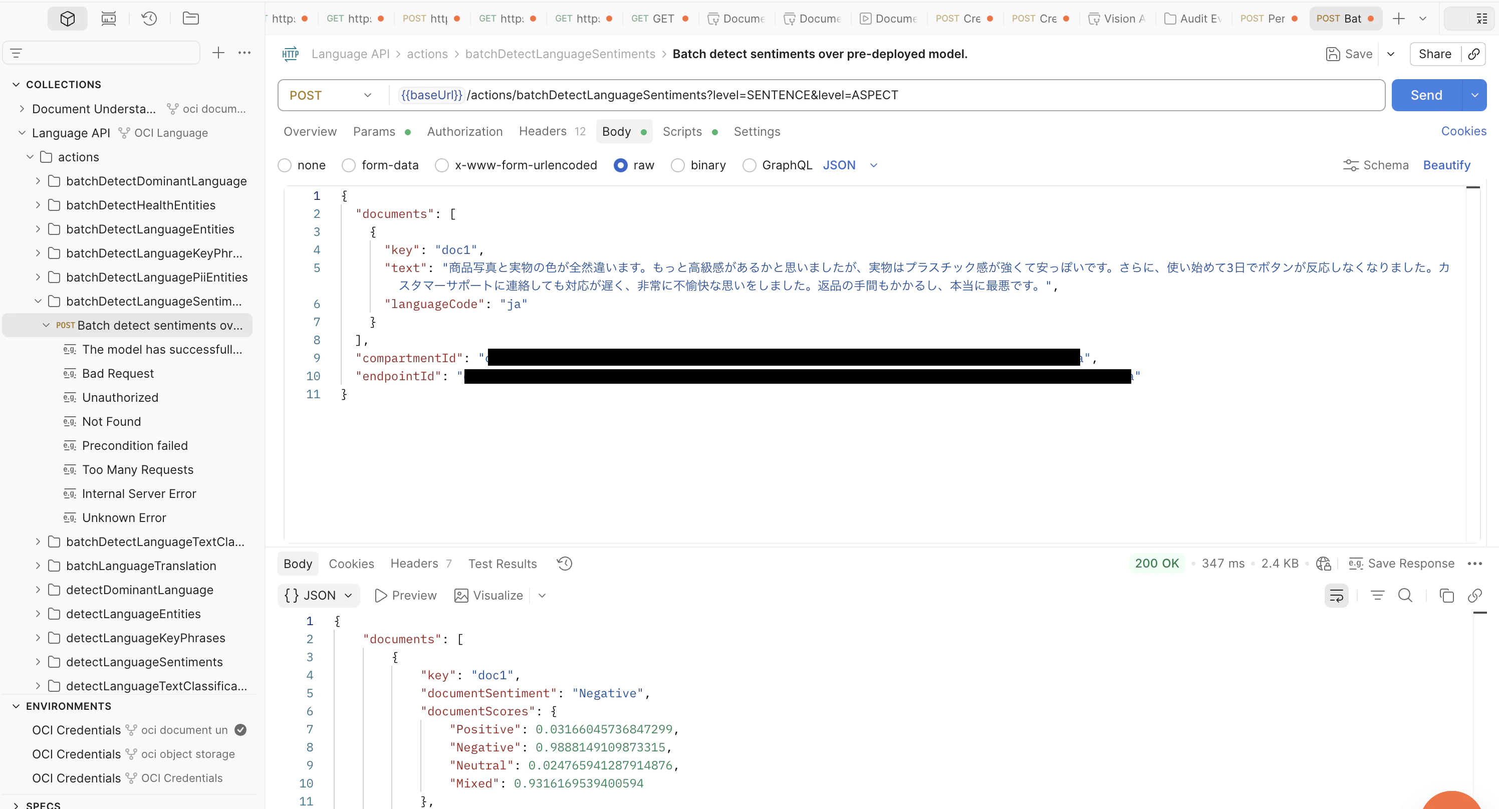Screen dimensions: 1499x809
Task: Click the request URL field
Action: [x=887, y=96]
